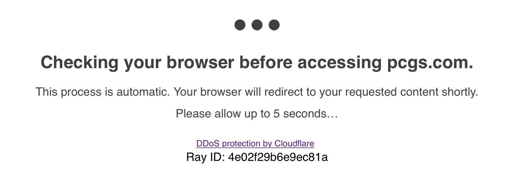Click the Ray ID value text
Image resolution: width=505 pixels, height=183 pixels.
[278, 157]
